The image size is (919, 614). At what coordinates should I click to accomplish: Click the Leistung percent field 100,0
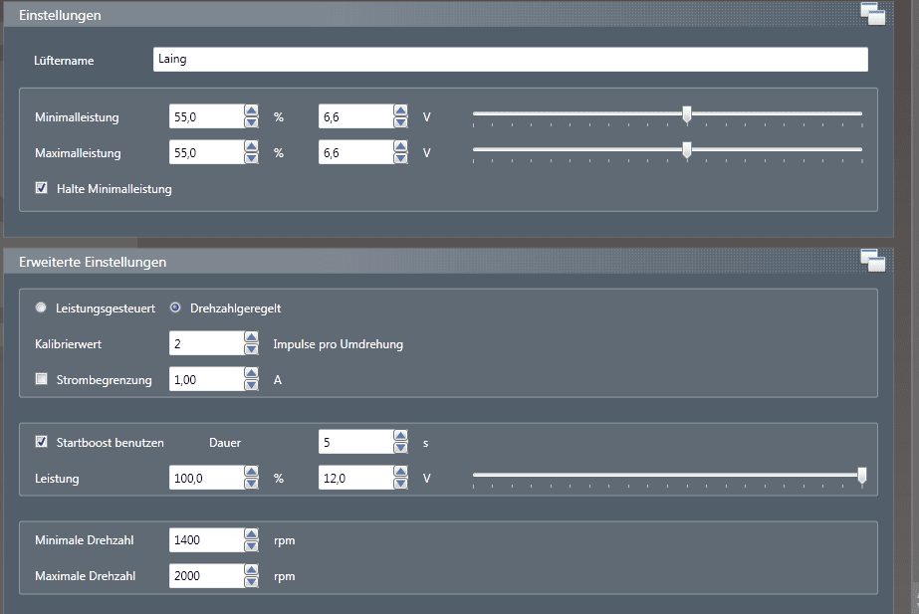pos(207,478)
